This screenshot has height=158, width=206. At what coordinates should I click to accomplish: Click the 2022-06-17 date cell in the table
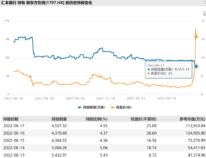(14, 126)
